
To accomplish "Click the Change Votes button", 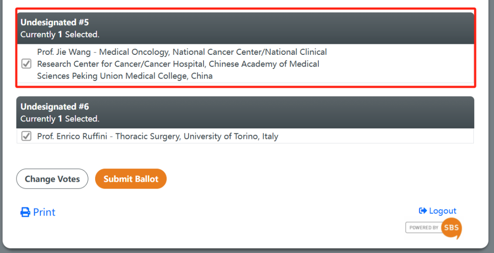I will tap(52, 179).
